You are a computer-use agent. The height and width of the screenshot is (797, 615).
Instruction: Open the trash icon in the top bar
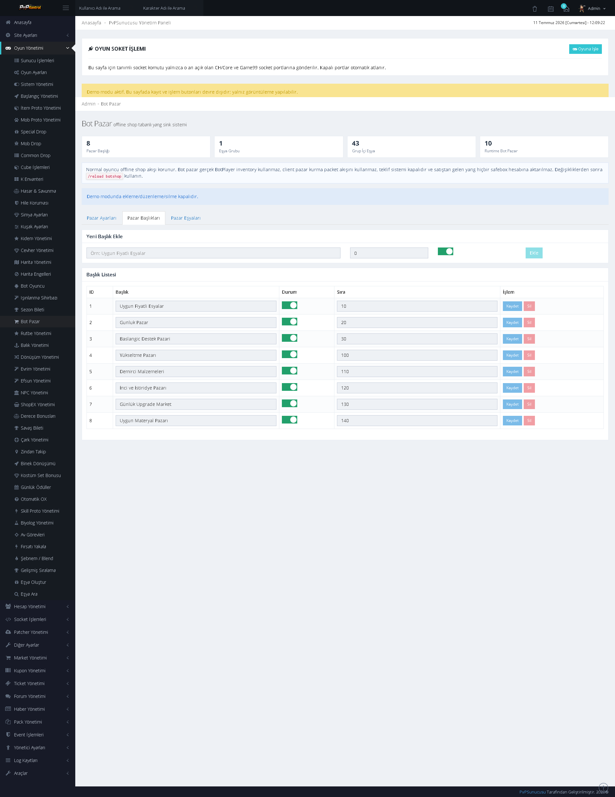(534, 8)
